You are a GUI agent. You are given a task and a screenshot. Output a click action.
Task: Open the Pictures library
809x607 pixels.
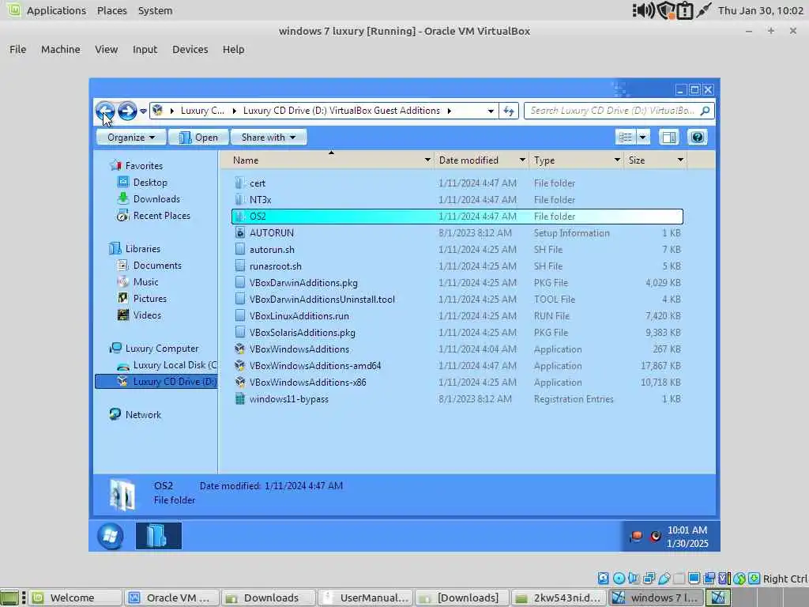pyautogui.click(x=149, y=298)
